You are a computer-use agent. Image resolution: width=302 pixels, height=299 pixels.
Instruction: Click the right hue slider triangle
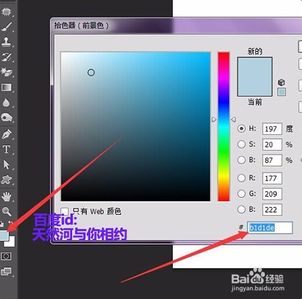(x=233, y=120)
